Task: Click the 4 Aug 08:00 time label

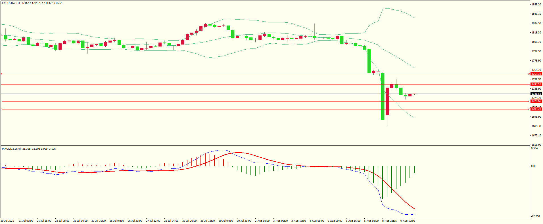Action: 317,221
